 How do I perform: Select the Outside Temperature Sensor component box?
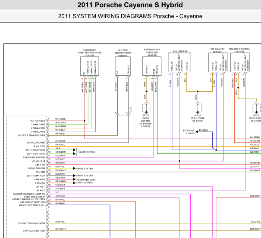[x=123, y=66]
